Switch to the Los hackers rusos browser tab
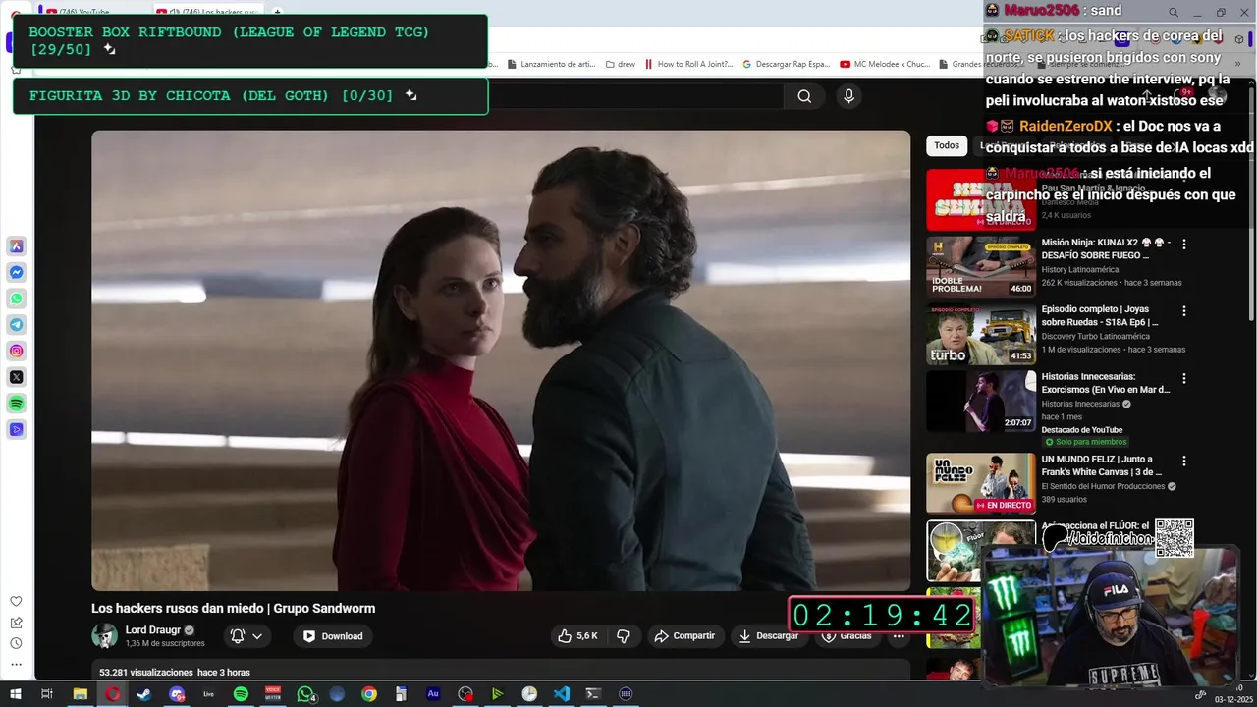The image size is (1257, 707). tap(211, 13)
